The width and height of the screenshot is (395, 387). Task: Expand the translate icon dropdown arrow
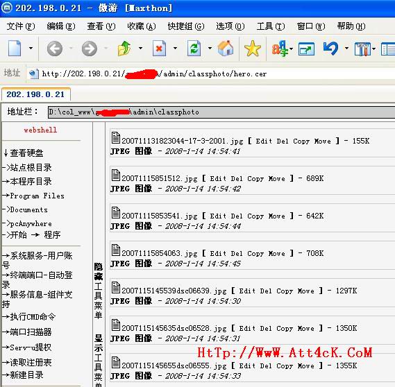point(291,49)
